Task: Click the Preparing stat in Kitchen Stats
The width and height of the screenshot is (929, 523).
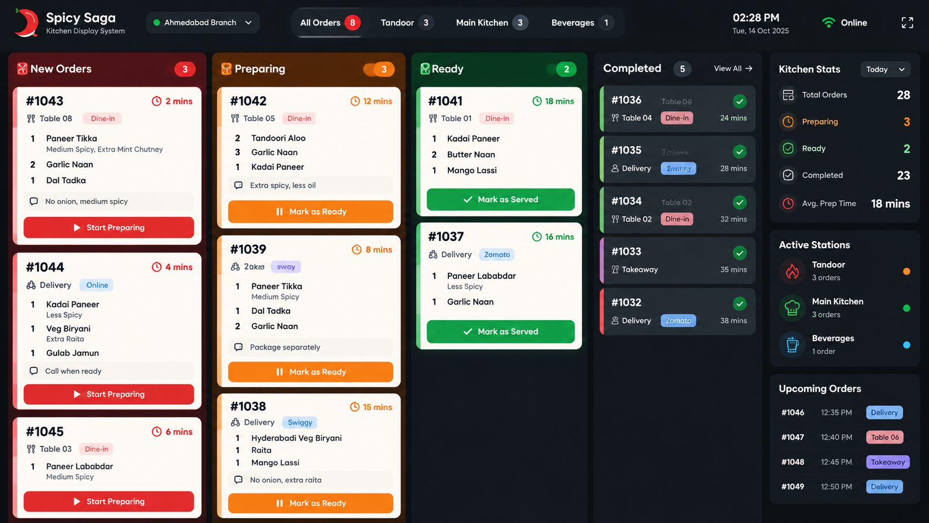Action: (845, 122)
